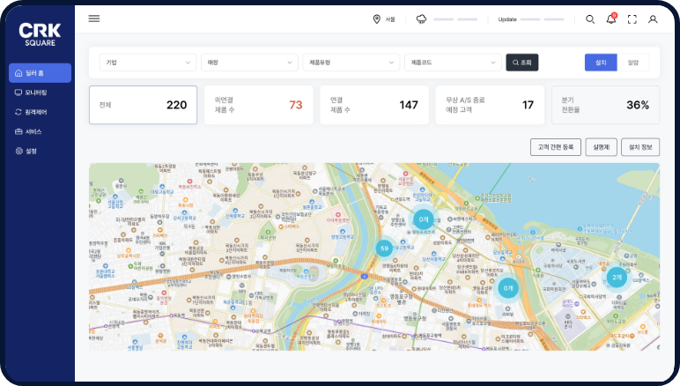680x386 pixels.
Task: Click the rain cloud weather icon
Action: 421,19
